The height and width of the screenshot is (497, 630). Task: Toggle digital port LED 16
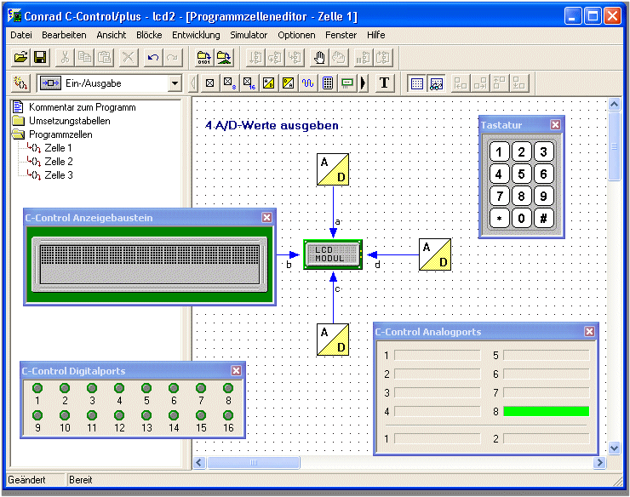click(x=228, y=415)
